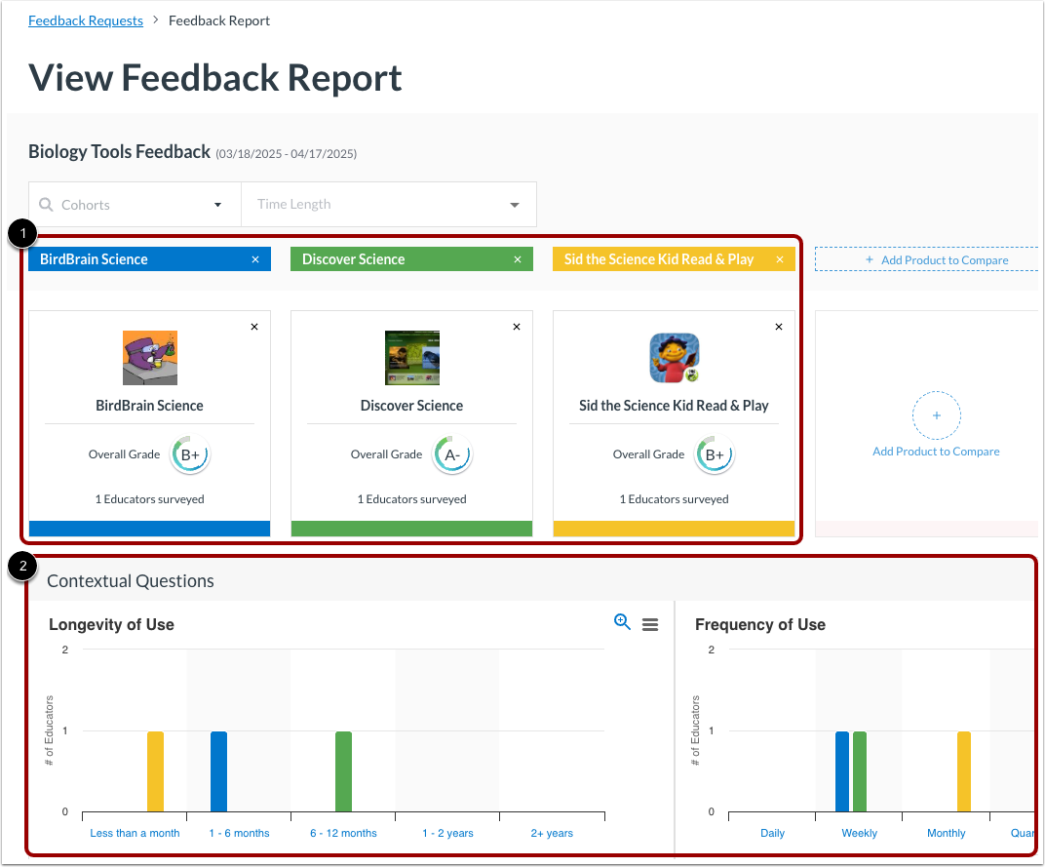Click the dashed Add Product to Compare button
Viewport: 1045px width, 867px height.
[927, 259]
